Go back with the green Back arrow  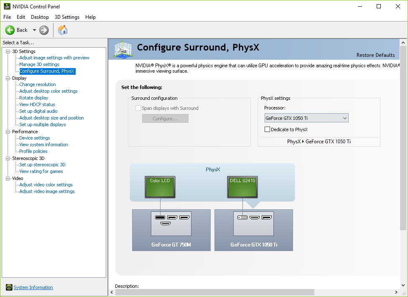coord(10,30)
